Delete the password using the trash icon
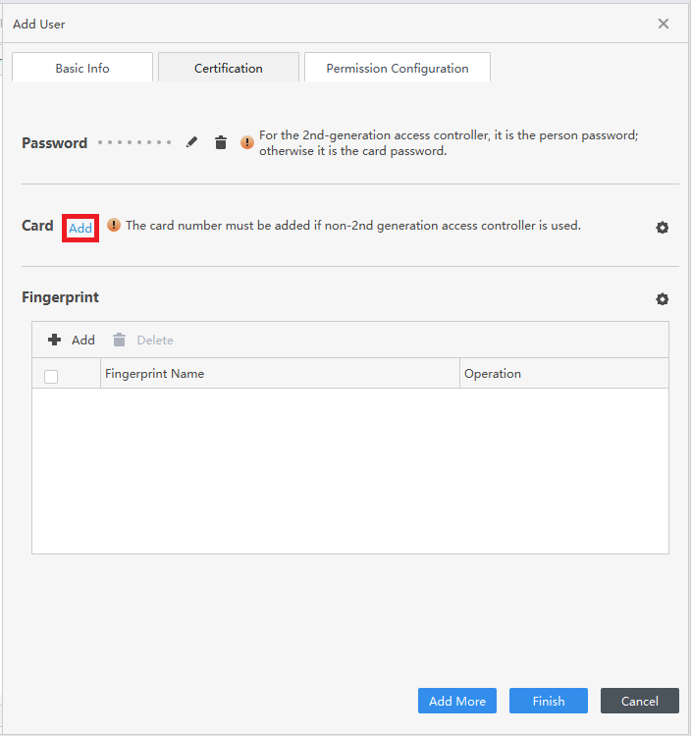 (221, 142)
